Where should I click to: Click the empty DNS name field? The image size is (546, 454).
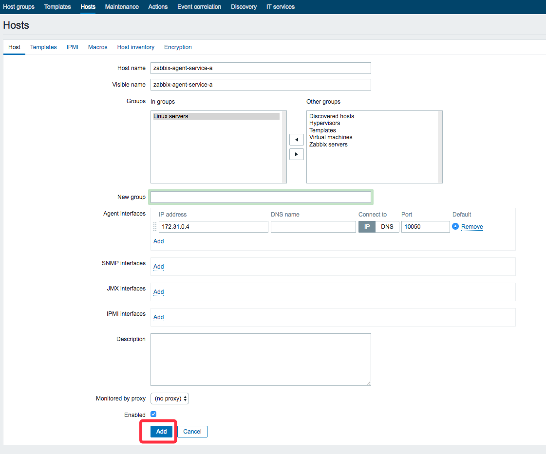point(313,227)
